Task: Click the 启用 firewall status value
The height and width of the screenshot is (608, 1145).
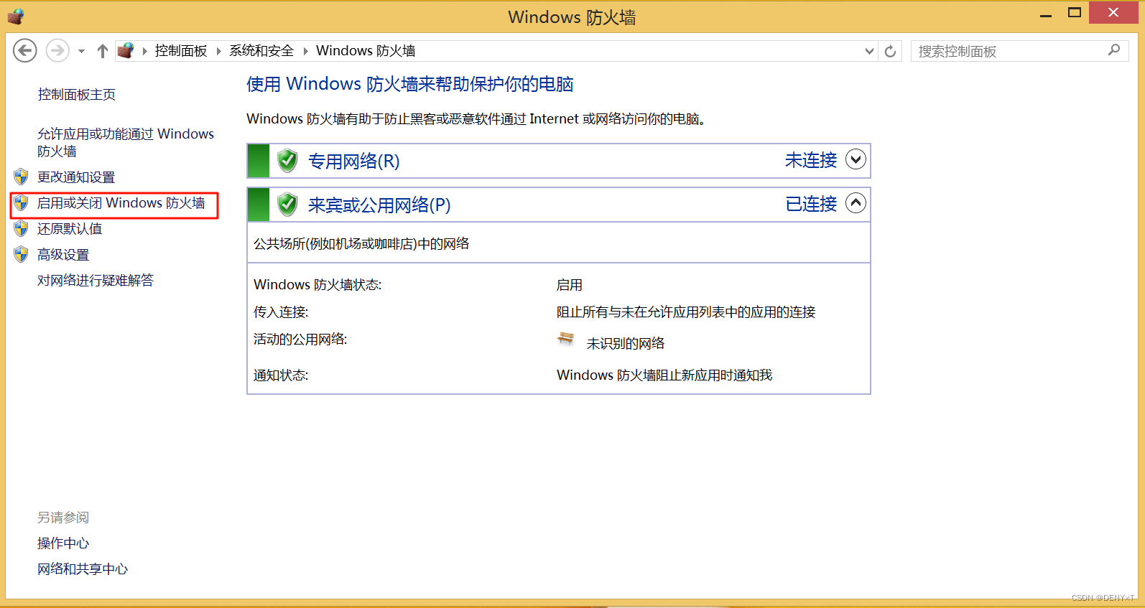Action: pos(570,285)
